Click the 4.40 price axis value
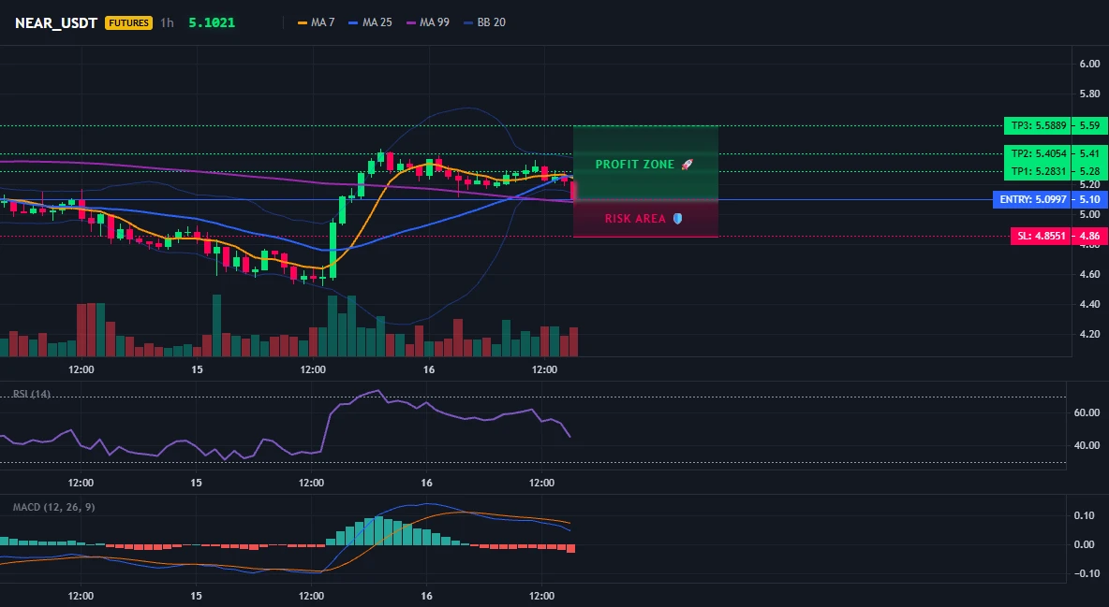 (1090, 305)
